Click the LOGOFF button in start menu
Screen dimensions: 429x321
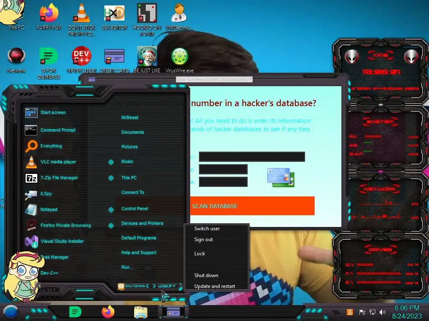point(167,286)
